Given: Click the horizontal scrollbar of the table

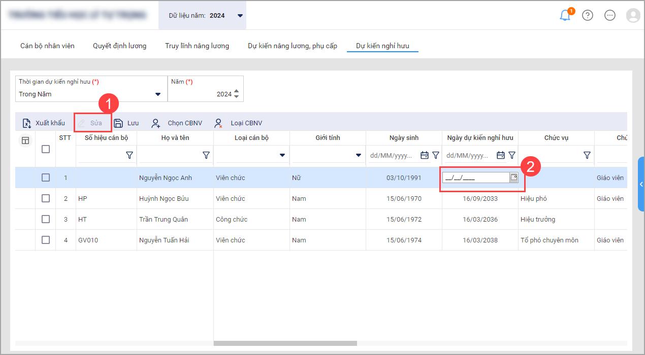Looking at the screenshot, I should (x=285, y=343).
